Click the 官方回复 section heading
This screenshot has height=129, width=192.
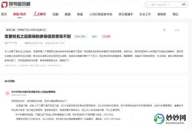click(10, 81)
